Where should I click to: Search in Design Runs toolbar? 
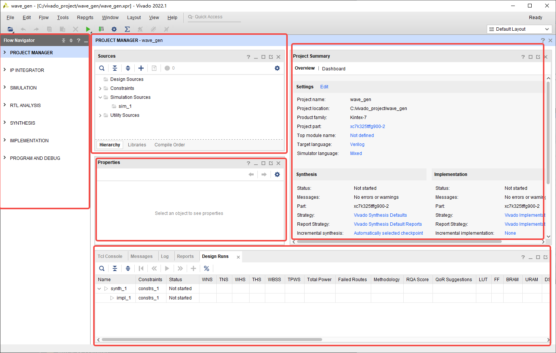[102, 268]
